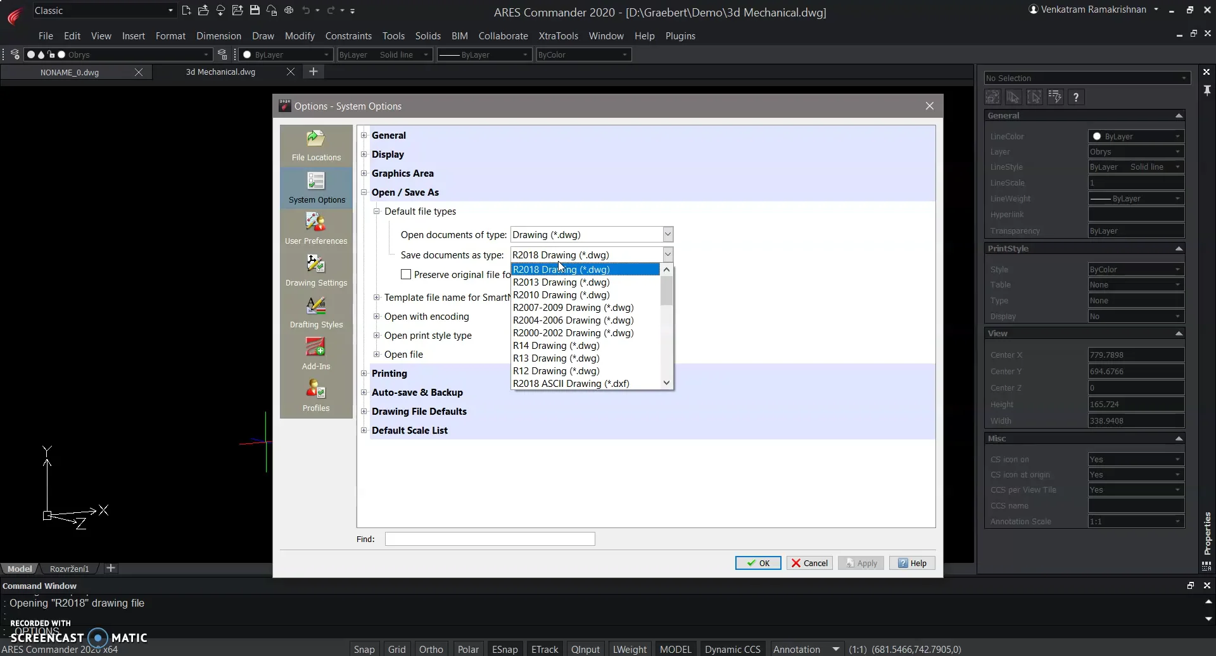The height and width of the screenshot is (656, 1216).
Task: Switch to the Rozvrženi1 tab
Action: [69, 568]
